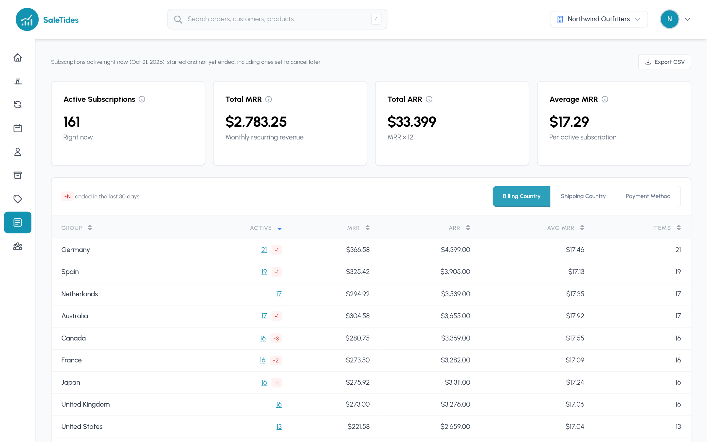Image resolution: width=707 pixels, height=442 pixels.
Task: Click the -N legend badge
Action: tap(67, 196)
